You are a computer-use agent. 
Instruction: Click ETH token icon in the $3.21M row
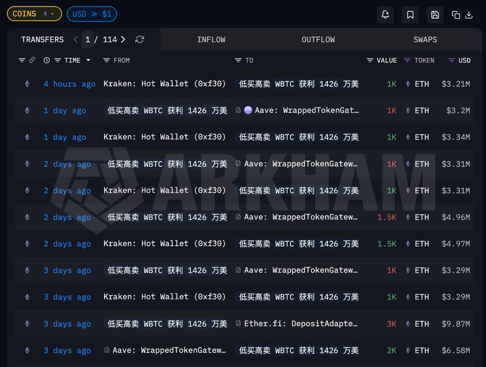(x=409, y=84)
